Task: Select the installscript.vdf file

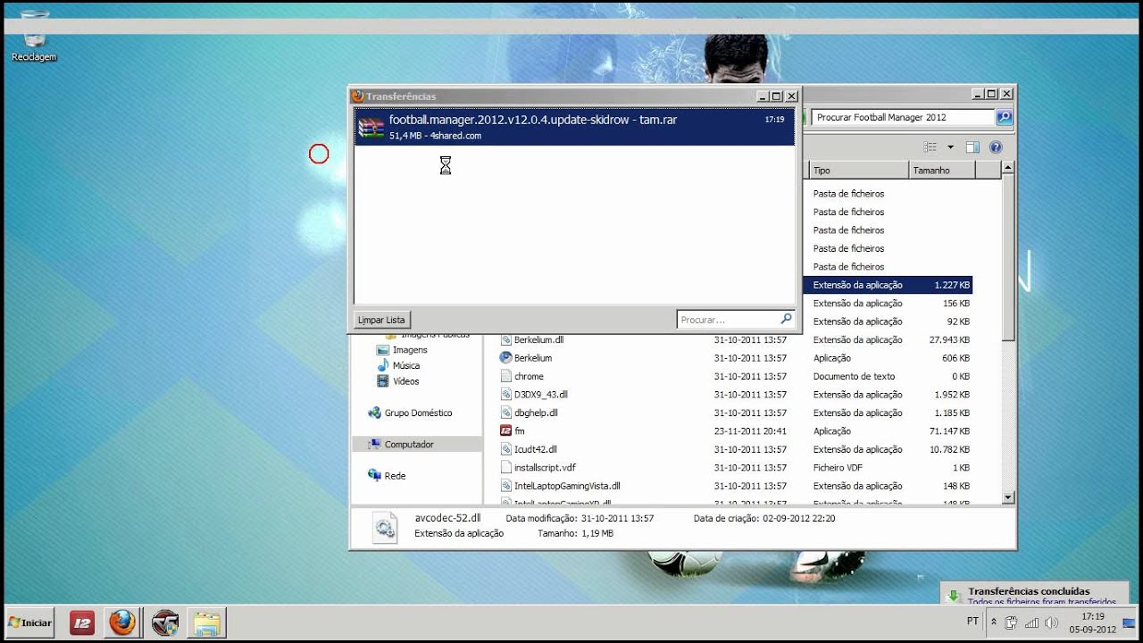Action: 545,468
